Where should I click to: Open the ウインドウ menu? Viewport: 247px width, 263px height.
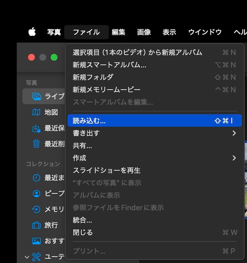(205, 32)
